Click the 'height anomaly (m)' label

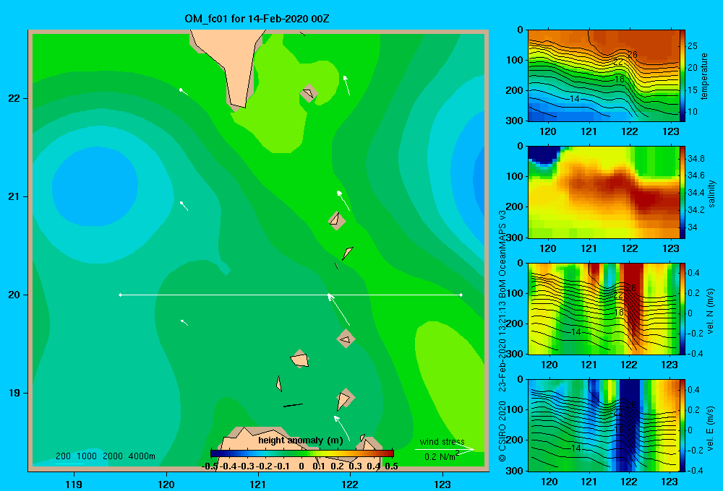pos(301,440)
